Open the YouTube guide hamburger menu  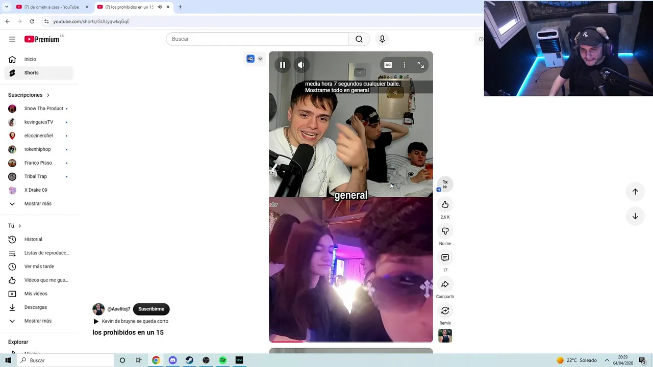point(12,39)
